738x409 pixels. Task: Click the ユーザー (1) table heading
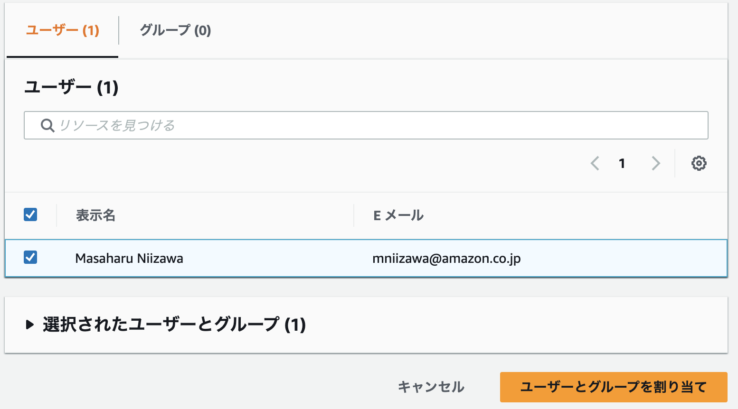71,87
